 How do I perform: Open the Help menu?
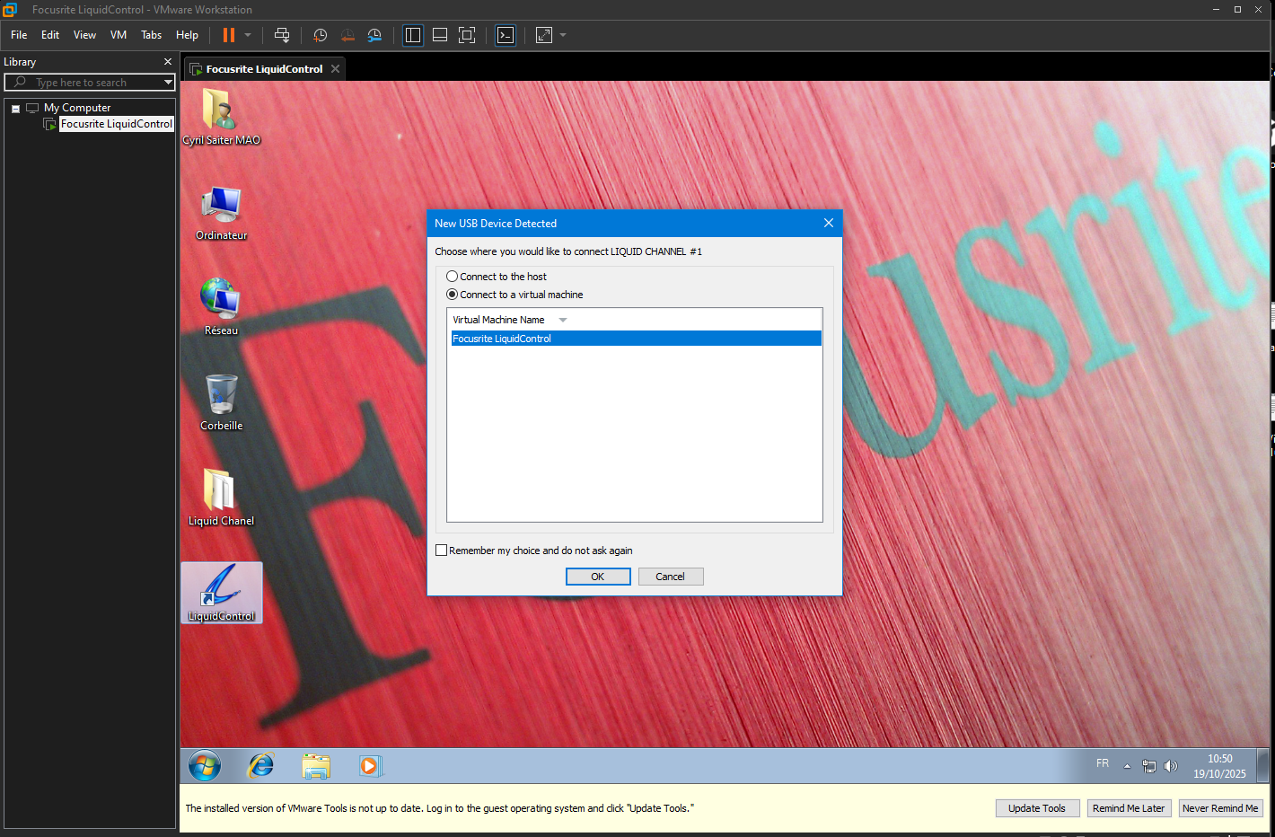pyautogui.click(x=187, y=35)
